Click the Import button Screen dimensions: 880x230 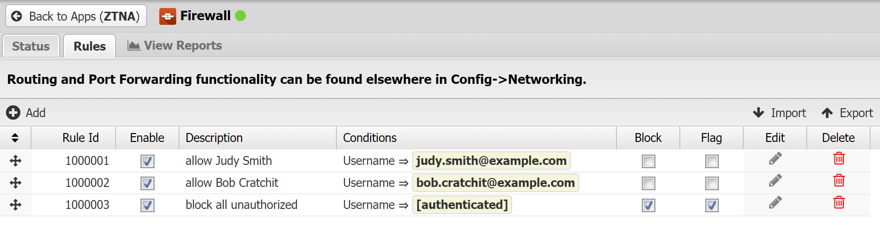click(x=779, y=113)
